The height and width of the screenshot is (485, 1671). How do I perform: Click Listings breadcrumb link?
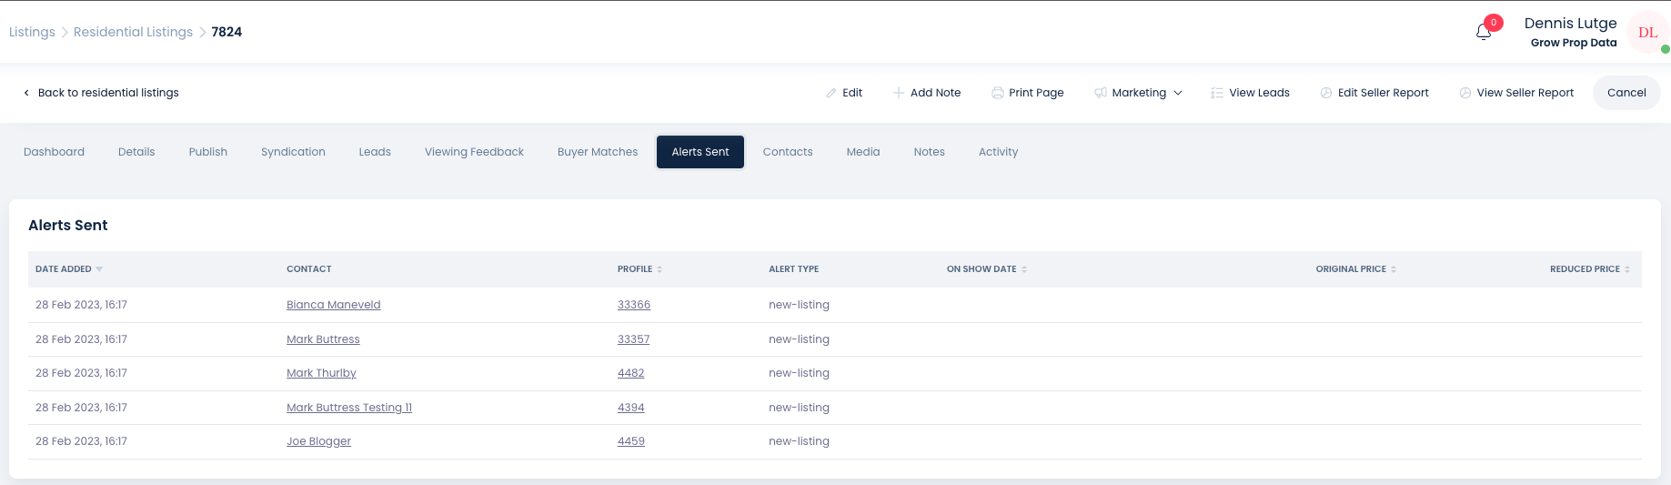tap(32, 32)
